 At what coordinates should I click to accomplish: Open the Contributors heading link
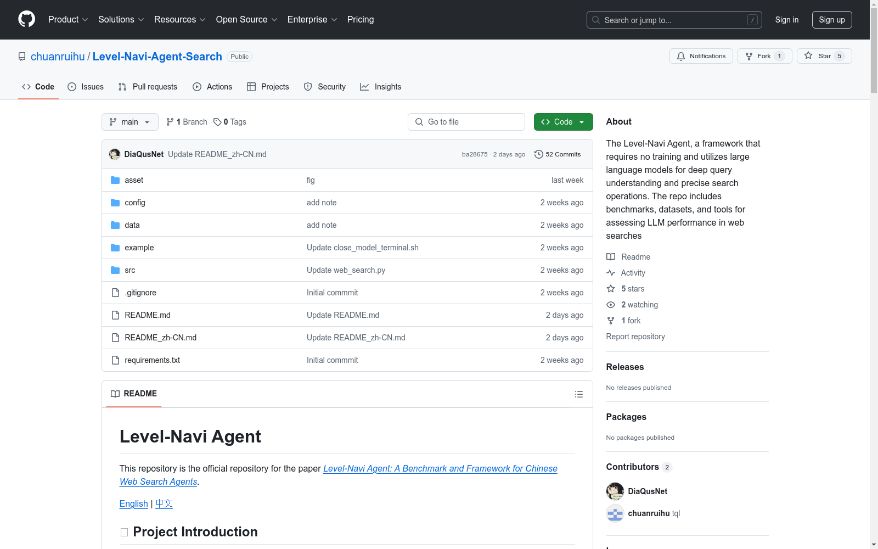[x=639, y=467]
